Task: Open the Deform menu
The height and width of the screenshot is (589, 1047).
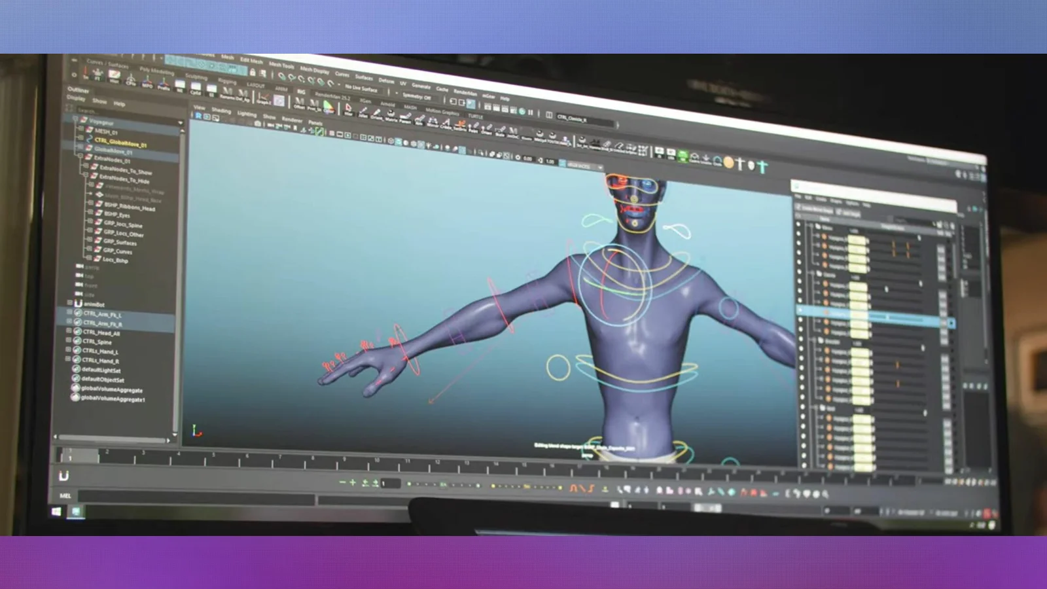Action: pos(386,80)
